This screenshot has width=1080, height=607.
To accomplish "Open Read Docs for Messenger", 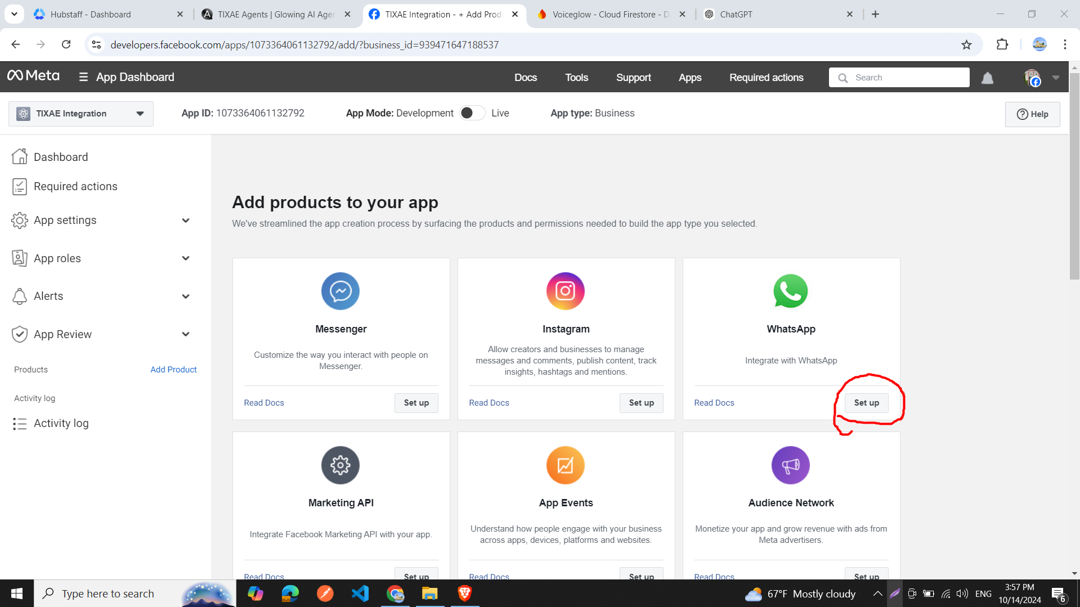I will coord(263,402).
